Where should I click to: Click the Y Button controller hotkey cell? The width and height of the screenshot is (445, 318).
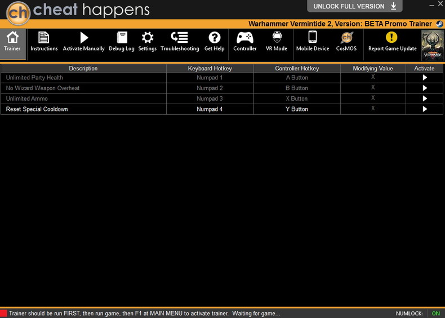297,109
